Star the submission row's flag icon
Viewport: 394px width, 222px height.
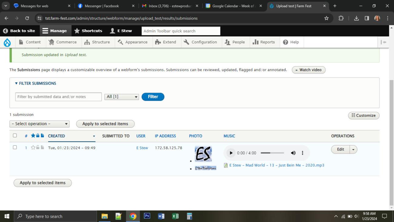[x=33, y=148]
